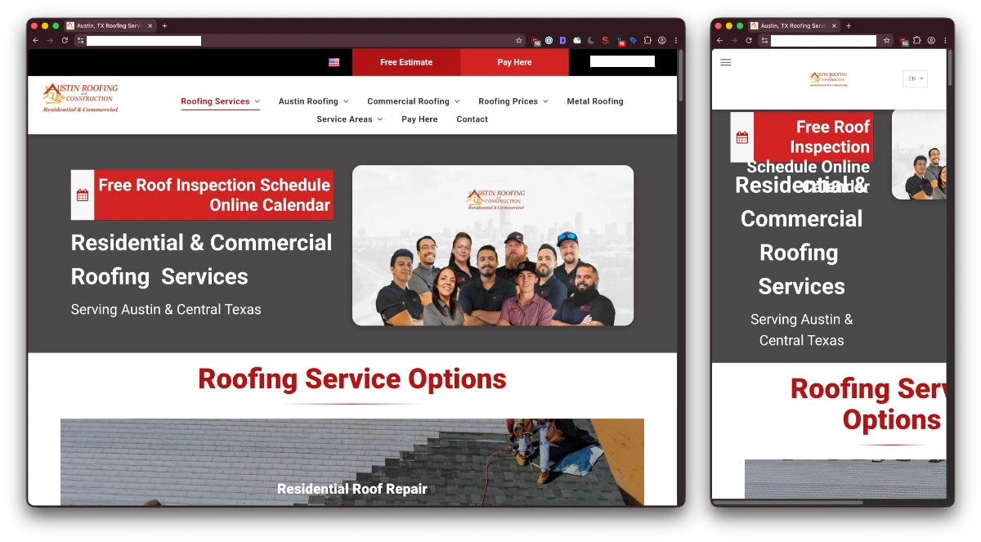Screen dimensions: 981x542
Task: Click the Austin Roofing logo in wide window
Action: (x=80, y=97)
